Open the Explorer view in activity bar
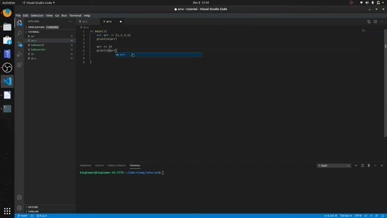 [x=19, y=23]
